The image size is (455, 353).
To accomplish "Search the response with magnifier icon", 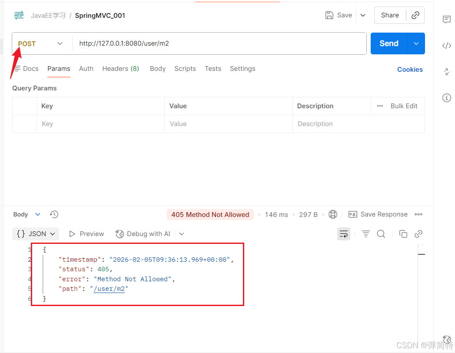I will tap(381, 234).
